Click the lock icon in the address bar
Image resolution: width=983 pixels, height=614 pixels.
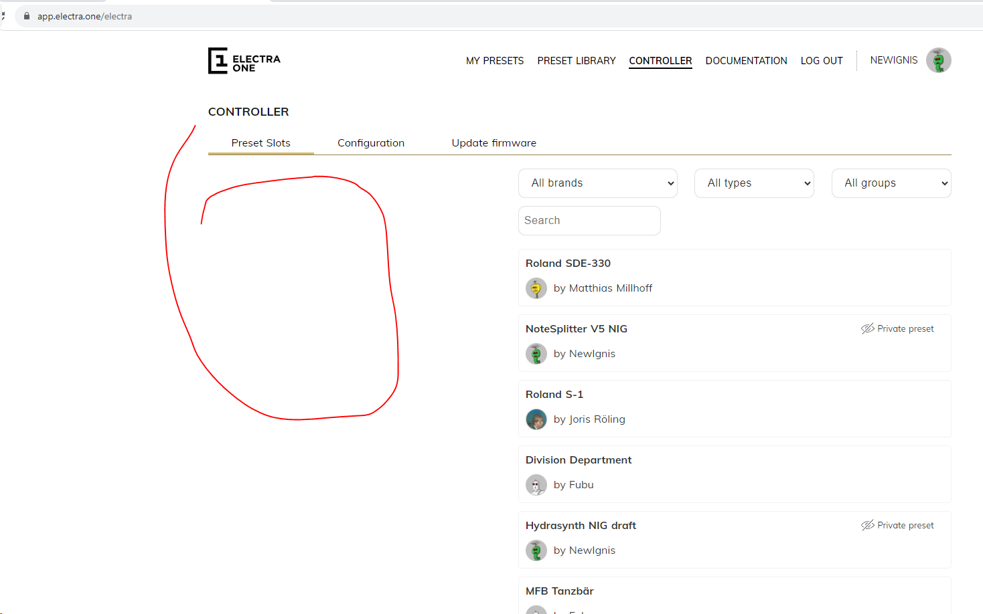click(27, 16)
